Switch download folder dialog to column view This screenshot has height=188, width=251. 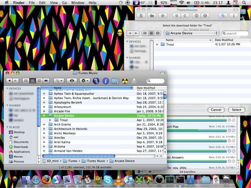[158, 33]
